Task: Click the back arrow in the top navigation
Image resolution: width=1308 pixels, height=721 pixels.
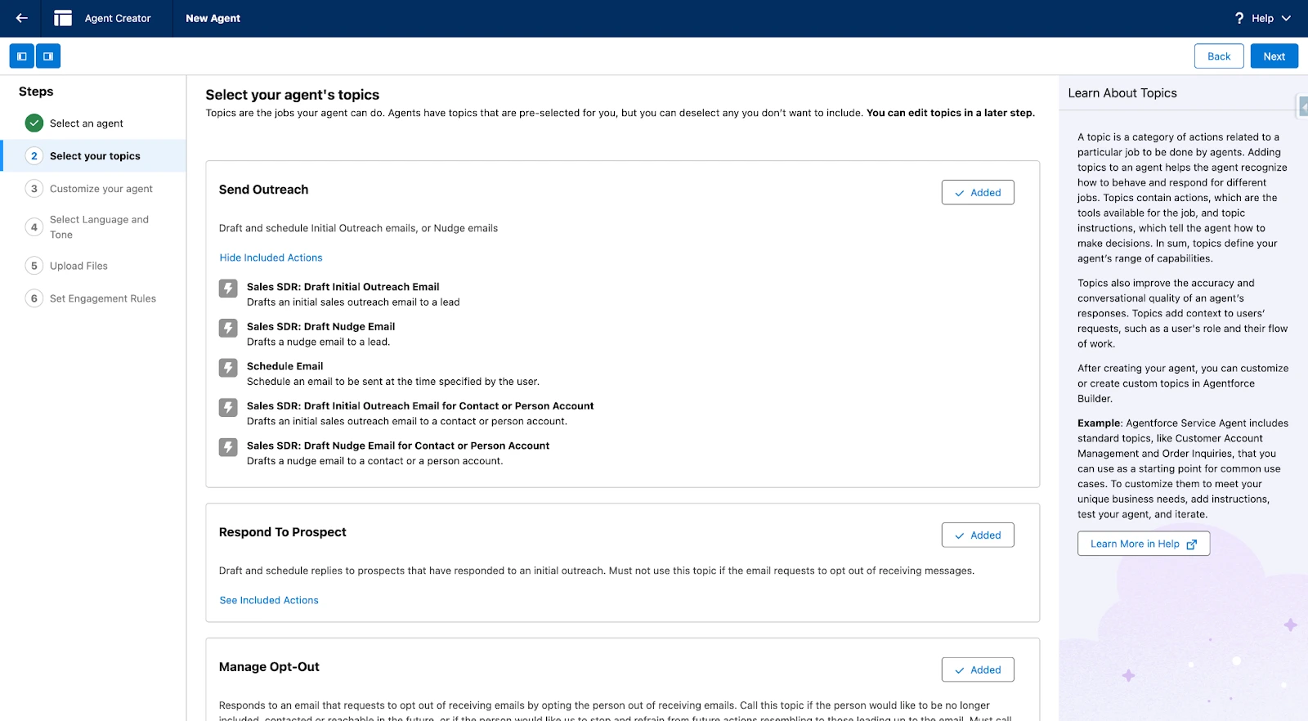Action: (20, 18)
